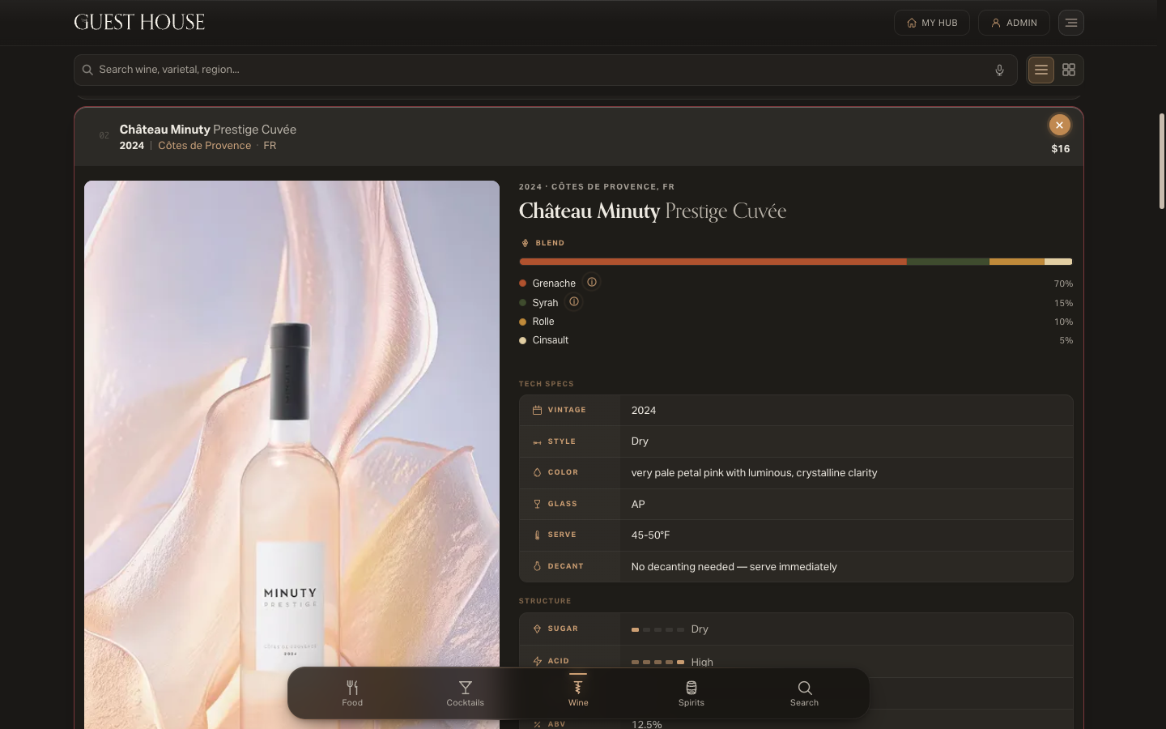The image size is (1166, 729).
Task: Click the AP glass value
Action: tap(638, 504)
